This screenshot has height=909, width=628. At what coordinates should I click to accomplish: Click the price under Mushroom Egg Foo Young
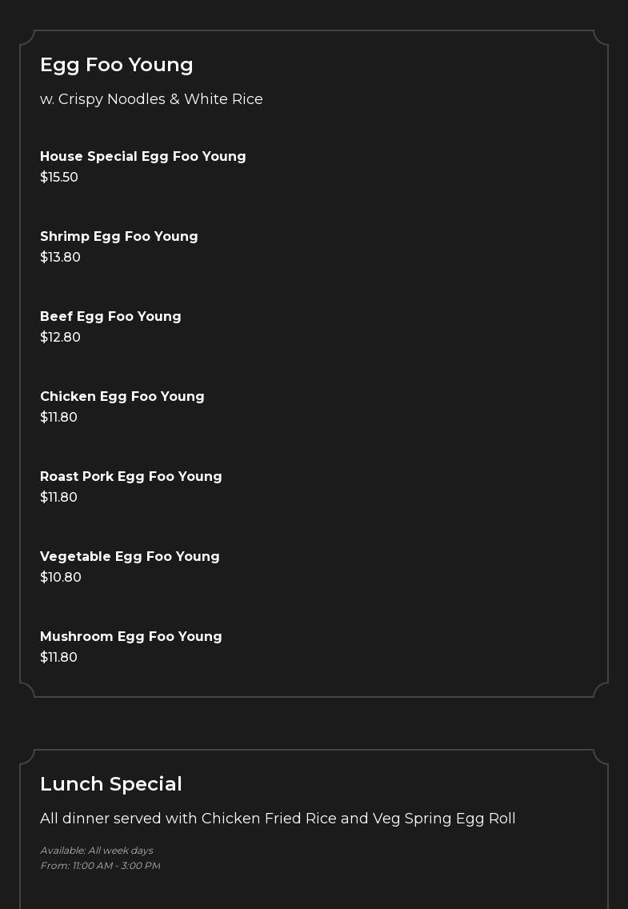tap(59, 658)
